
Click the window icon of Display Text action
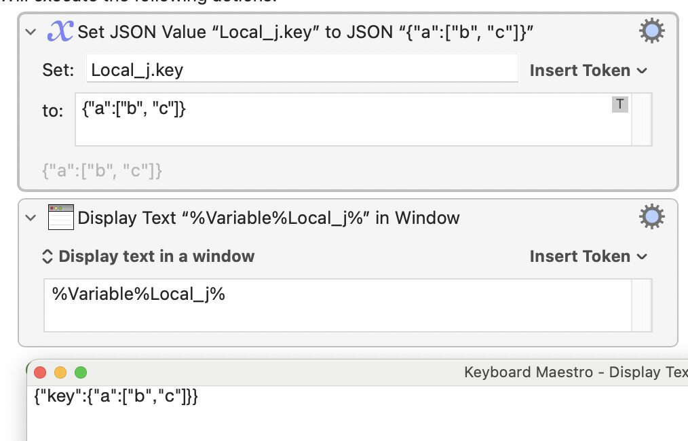pos(60,217)
